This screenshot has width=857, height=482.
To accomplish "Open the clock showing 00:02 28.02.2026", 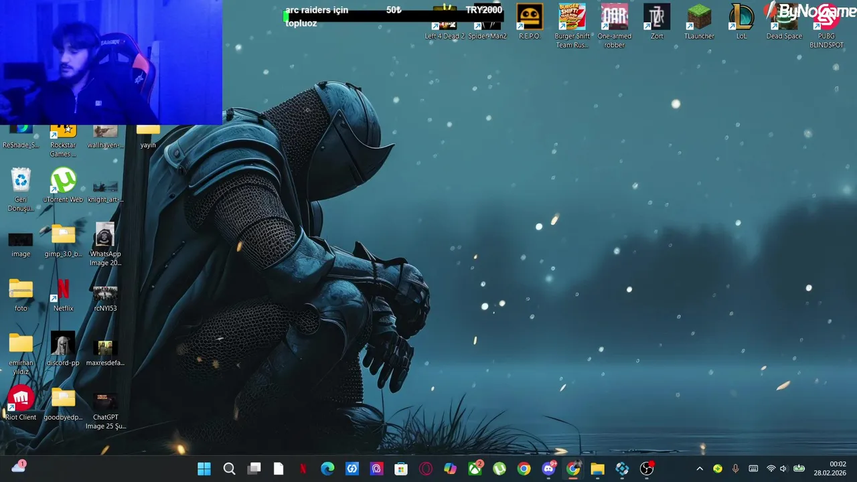I will point(830,469).
